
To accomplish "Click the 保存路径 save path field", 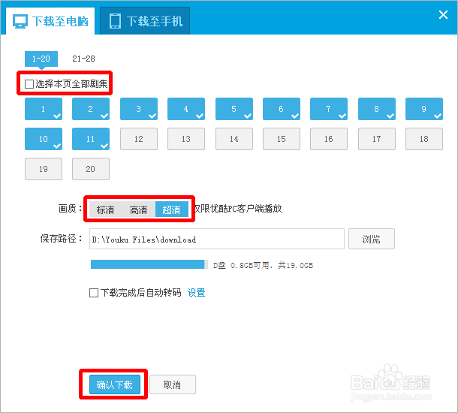I will pyautogui.click(x=217, y=240).
